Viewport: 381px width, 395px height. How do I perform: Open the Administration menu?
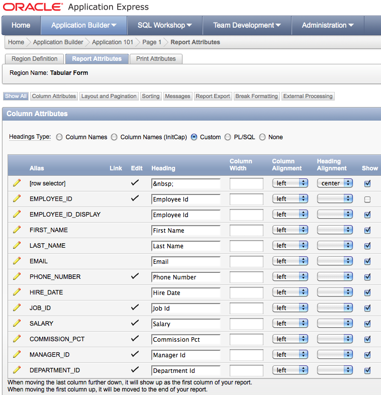click(x=328, y=25)
